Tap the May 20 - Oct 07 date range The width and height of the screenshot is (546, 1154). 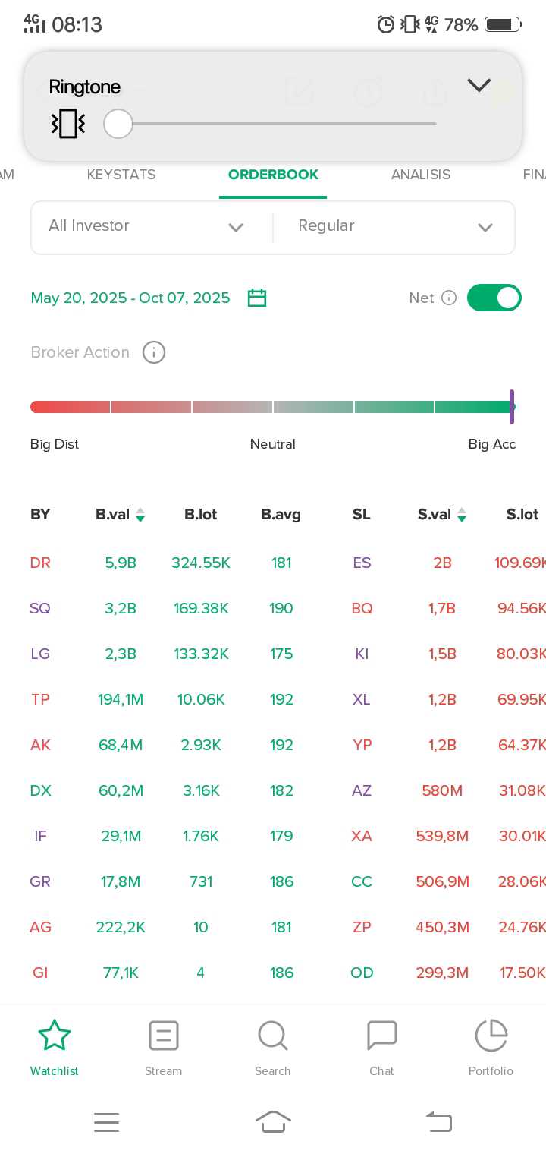click(130, 298)
